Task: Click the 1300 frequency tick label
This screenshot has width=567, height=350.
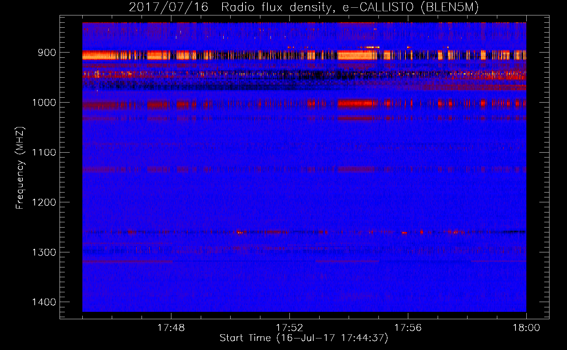Action: pos(44,252)
